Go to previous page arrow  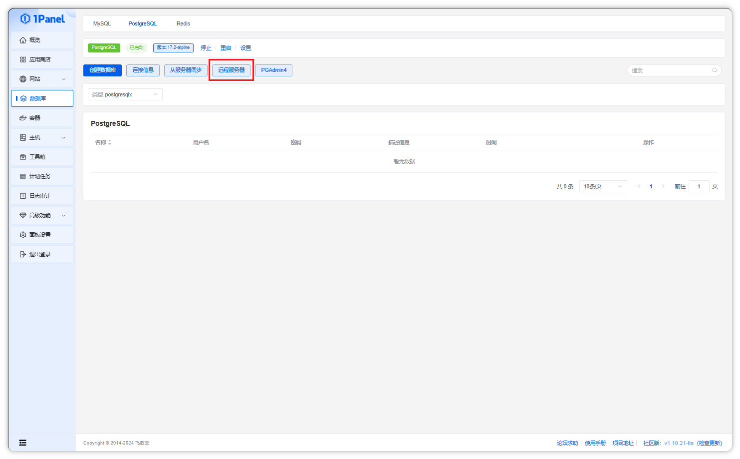pos(639,186)
